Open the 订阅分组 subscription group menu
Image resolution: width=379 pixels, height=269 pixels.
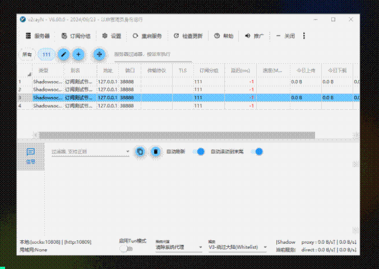point(76,36)
